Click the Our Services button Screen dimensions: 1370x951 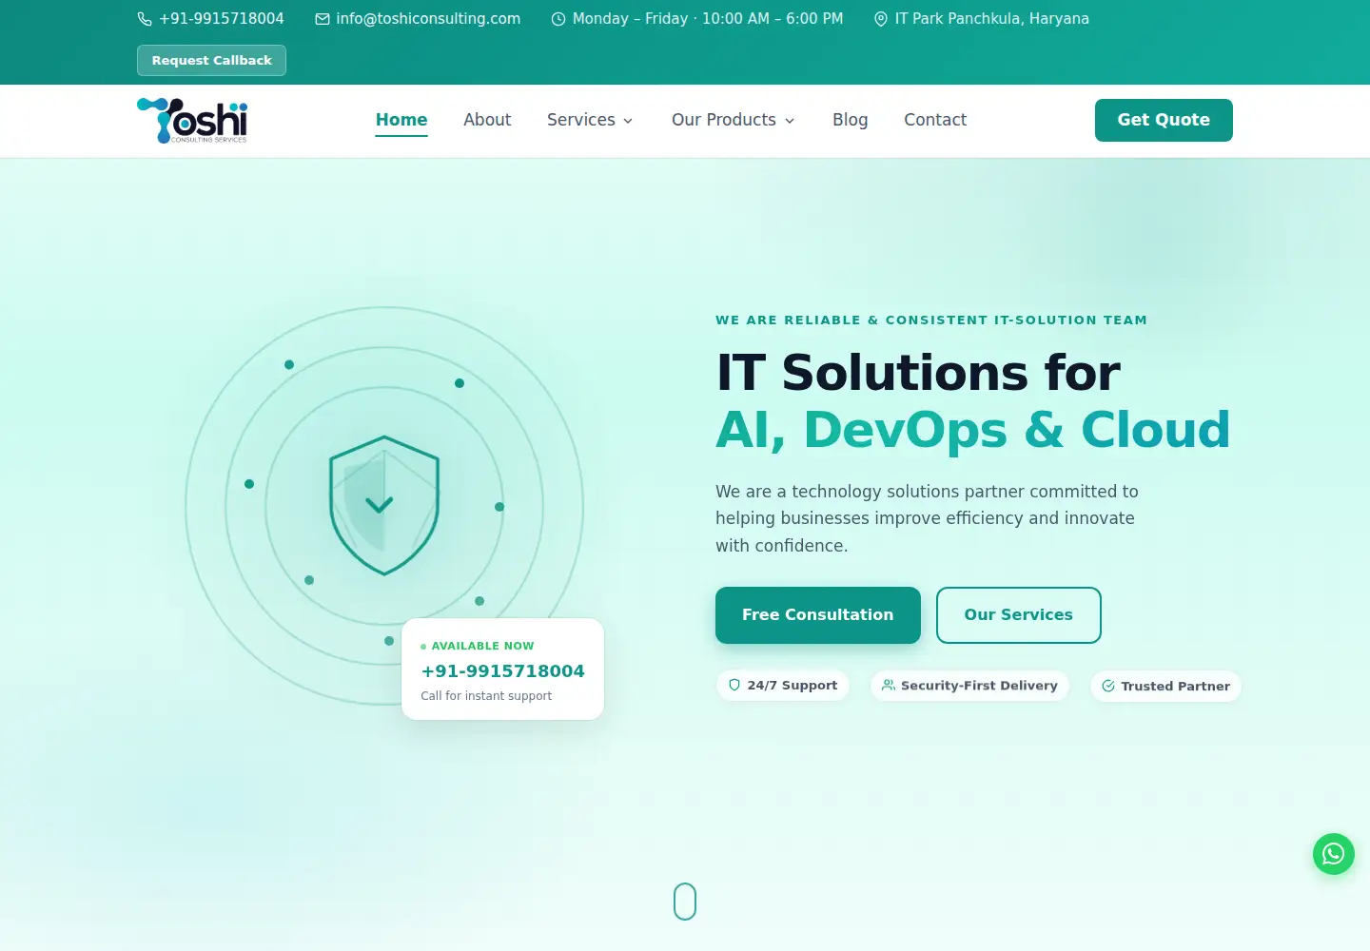pyautogui.click(x=1019, y=615)
